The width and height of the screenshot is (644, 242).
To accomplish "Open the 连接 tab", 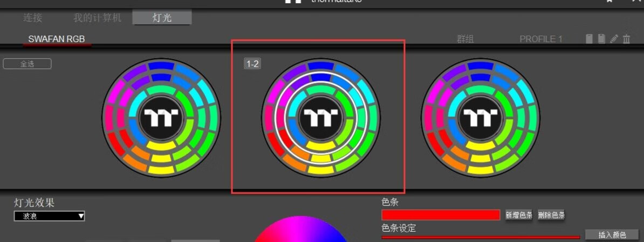I will tap(32, 18).
